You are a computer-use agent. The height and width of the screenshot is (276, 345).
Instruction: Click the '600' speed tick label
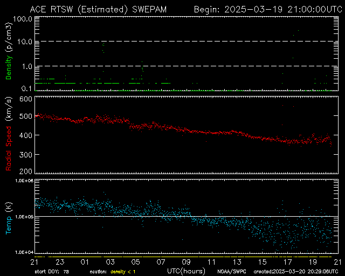coord(26,99)
